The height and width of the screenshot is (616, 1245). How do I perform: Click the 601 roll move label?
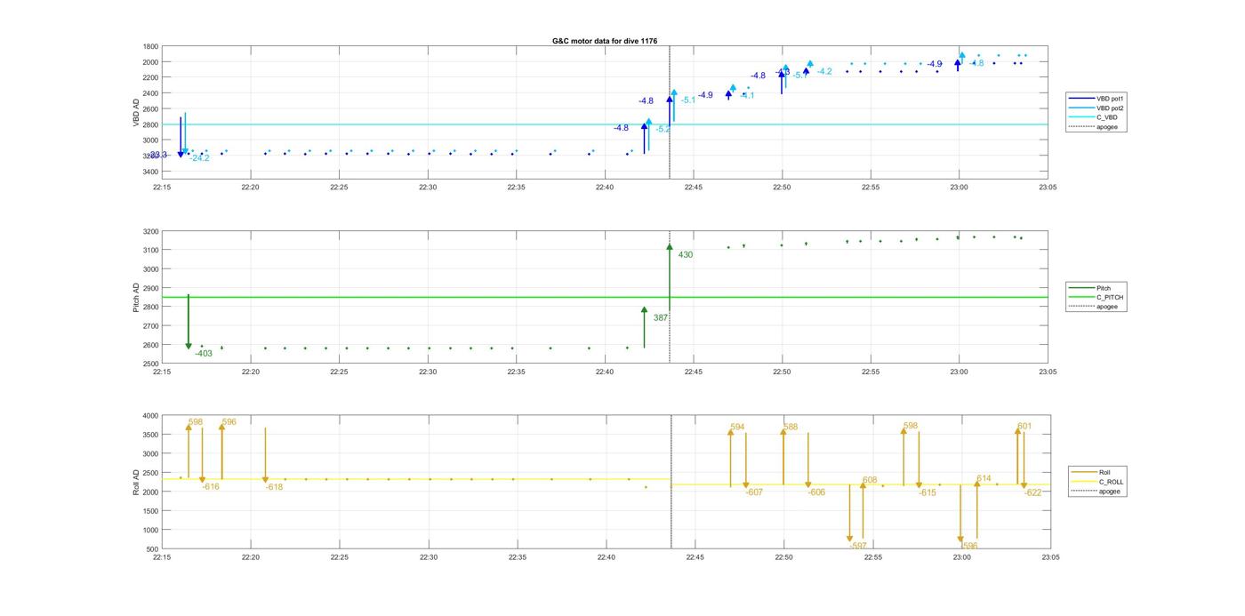click(1024, 427)
